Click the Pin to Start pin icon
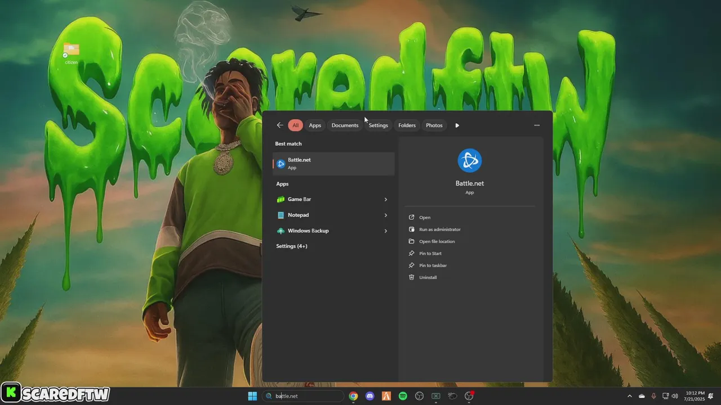This screenshot has height=405, width=721. tap(411, 253)
